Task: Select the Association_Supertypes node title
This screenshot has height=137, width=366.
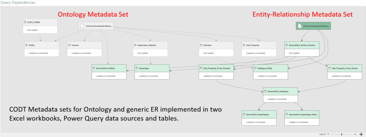Action: (257, 114)
